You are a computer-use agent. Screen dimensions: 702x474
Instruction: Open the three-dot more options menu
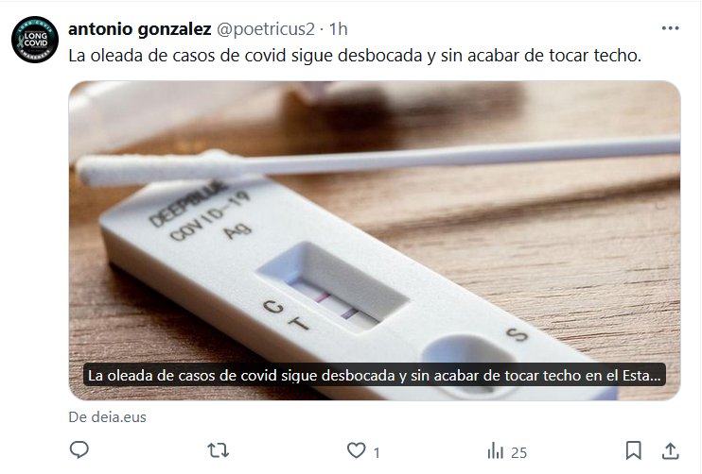tap(670, 28)
